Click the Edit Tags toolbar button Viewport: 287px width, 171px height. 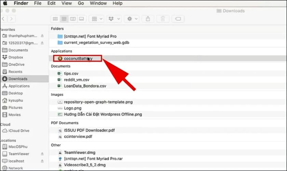tap(178, 19)
